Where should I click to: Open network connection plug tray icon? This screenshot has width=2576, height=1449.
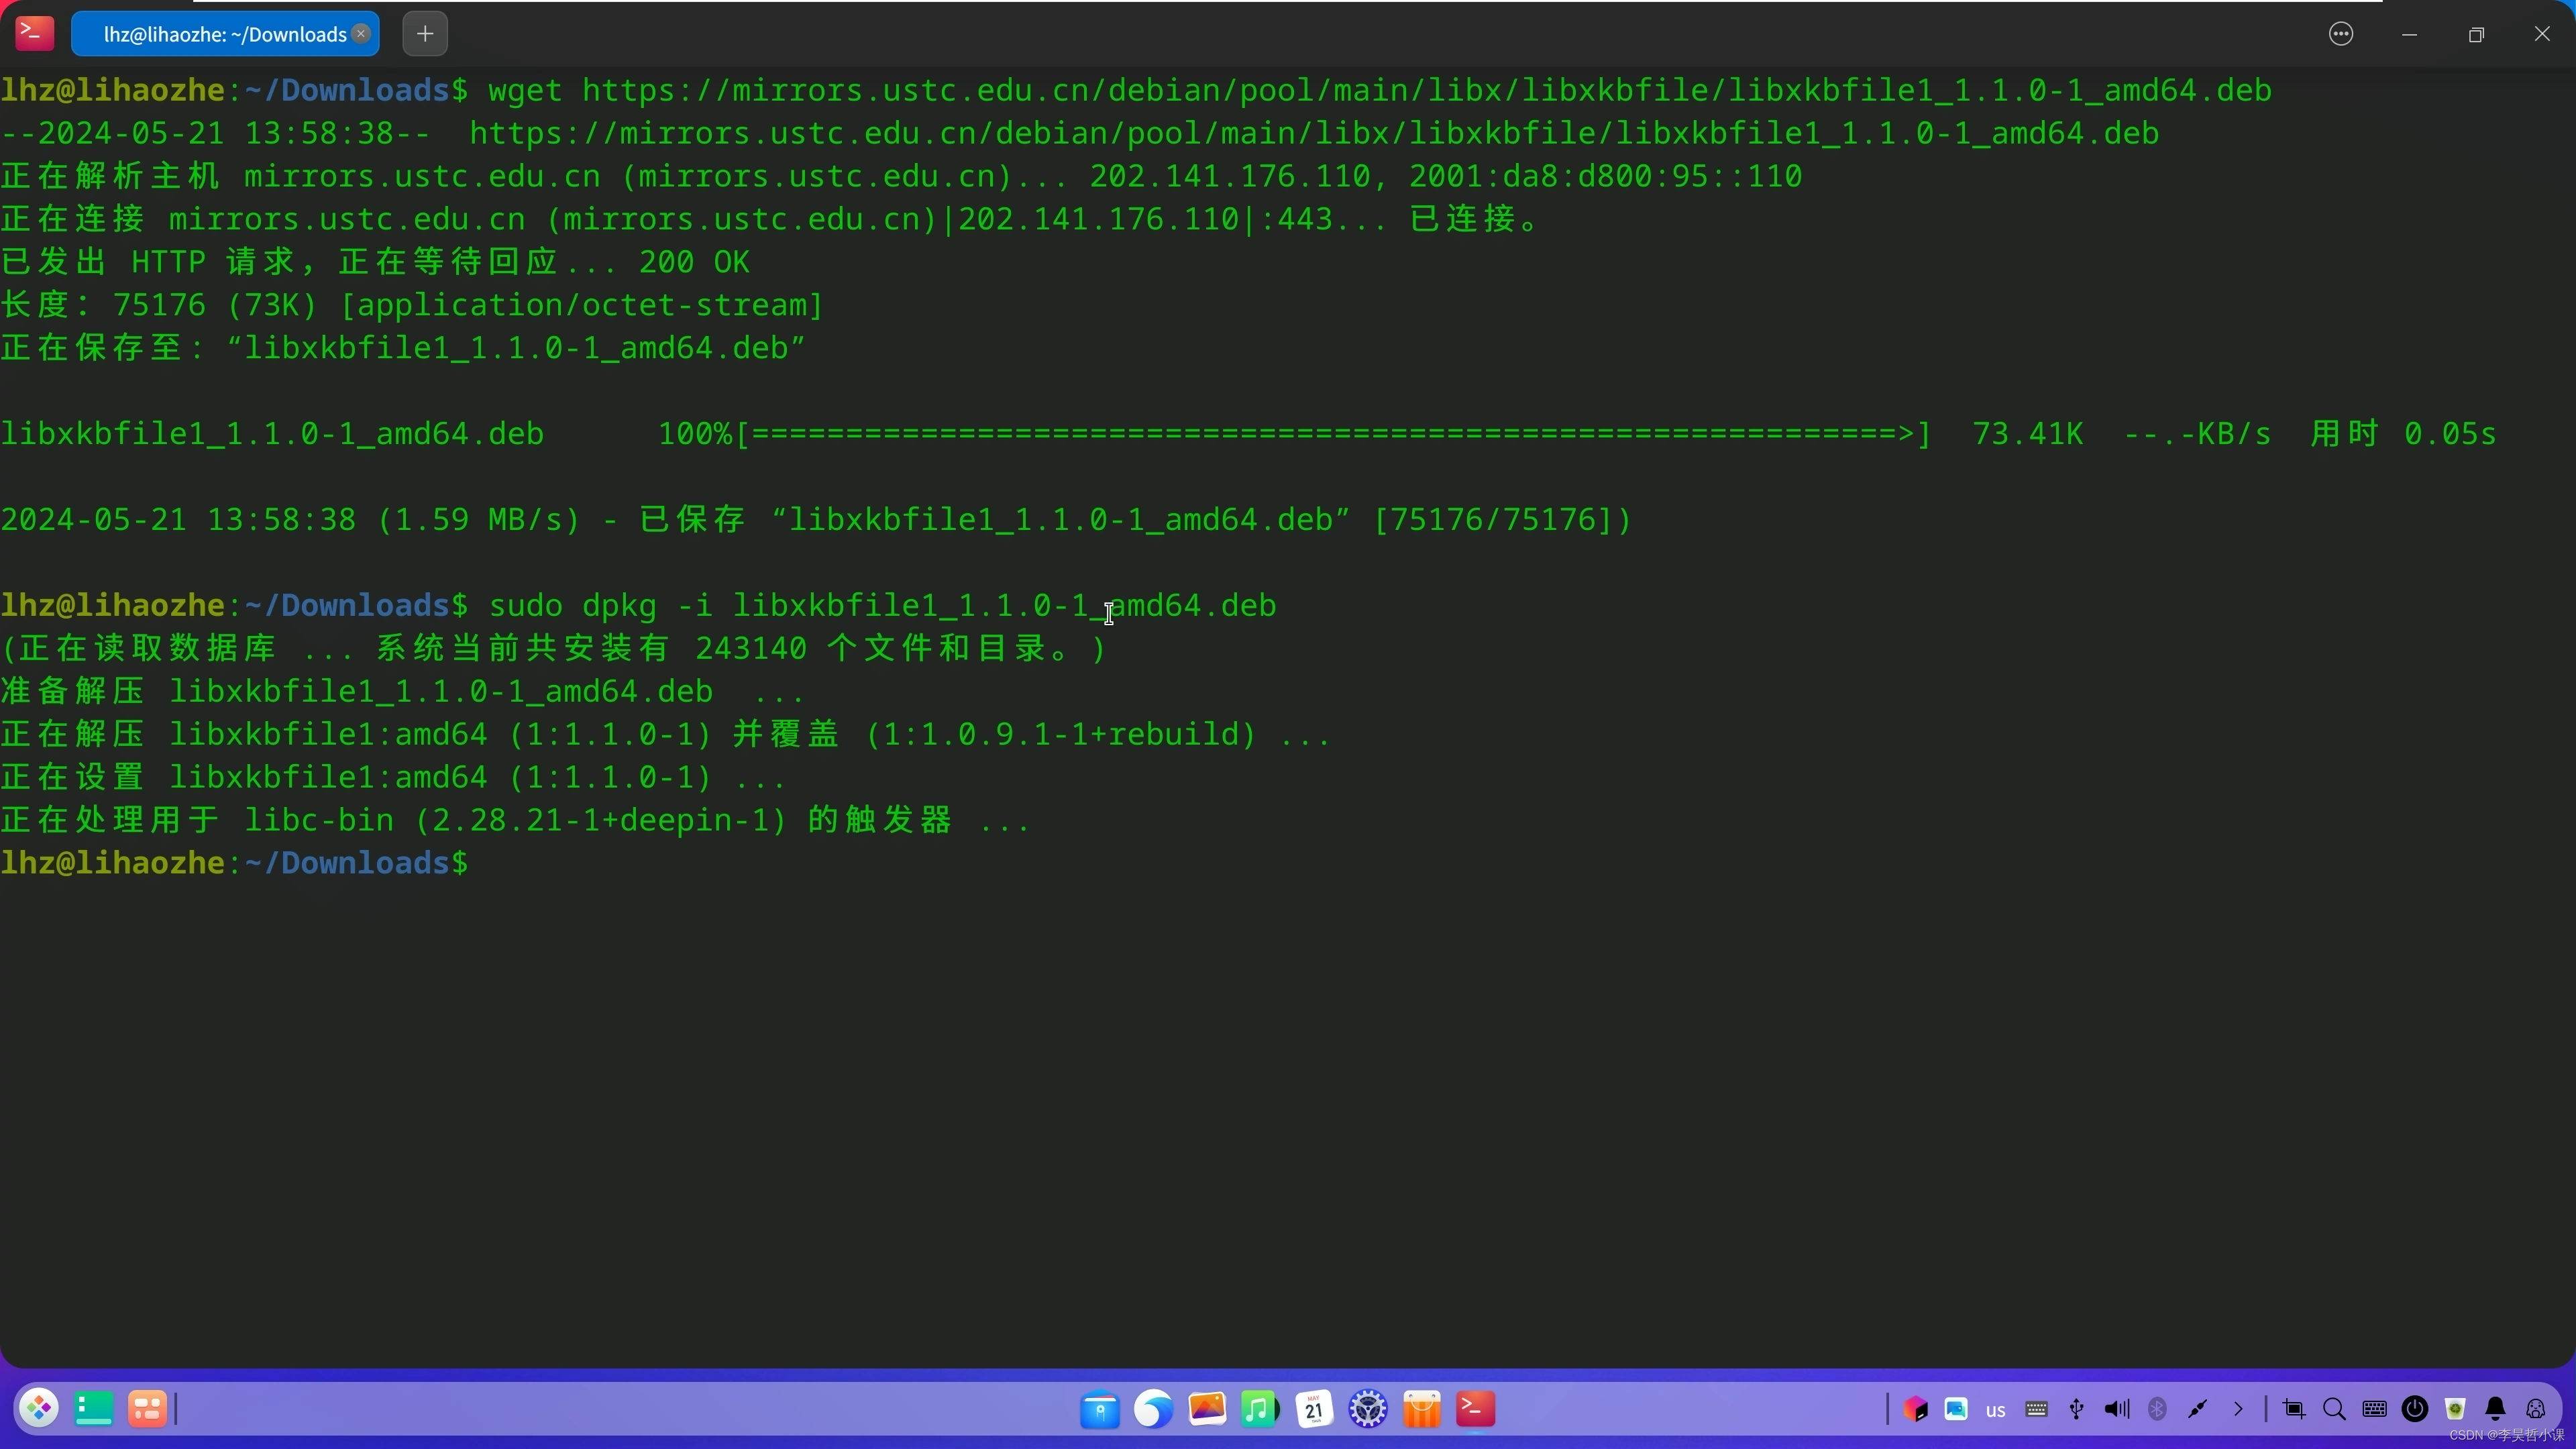(2197, 1409)
